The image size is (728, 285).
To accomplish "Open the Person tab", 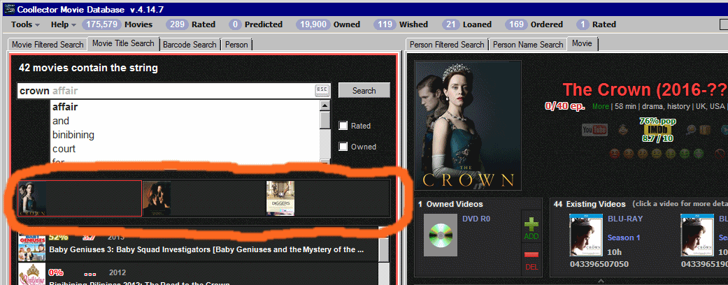I will coord(236,45).
